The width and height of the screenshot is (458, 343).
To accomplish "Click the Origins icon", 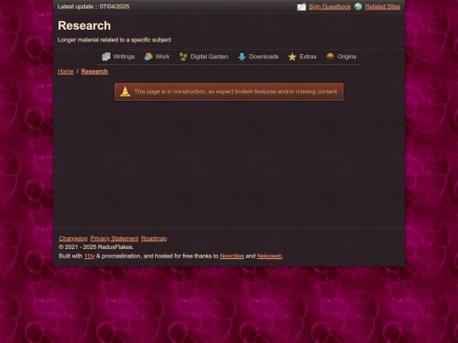I will coord(330,56).
